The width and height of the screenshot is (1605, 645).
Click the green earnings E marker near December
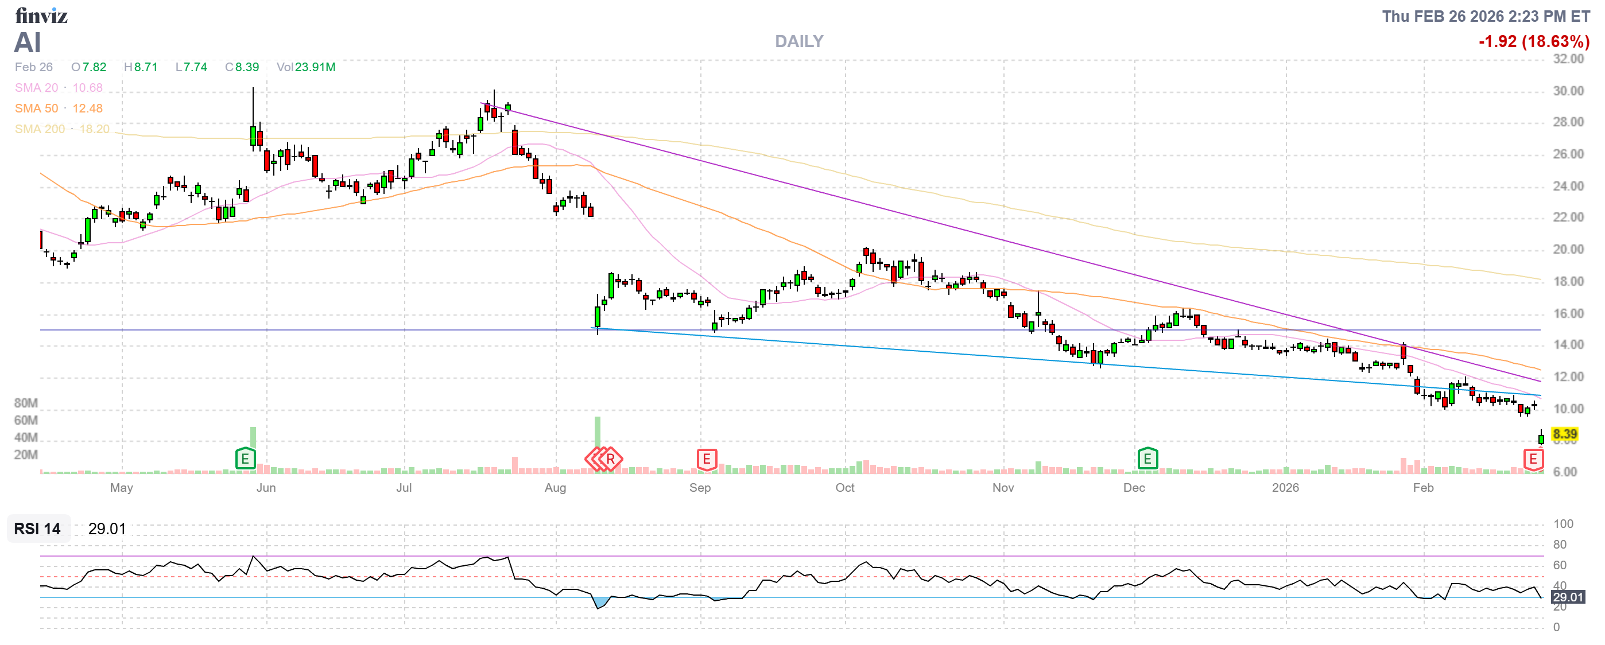pos(1147,460)
